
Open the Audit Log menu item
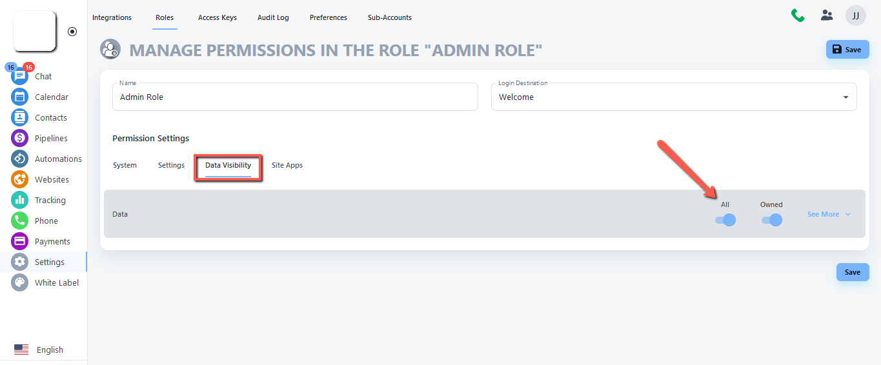tap(273, 17)
